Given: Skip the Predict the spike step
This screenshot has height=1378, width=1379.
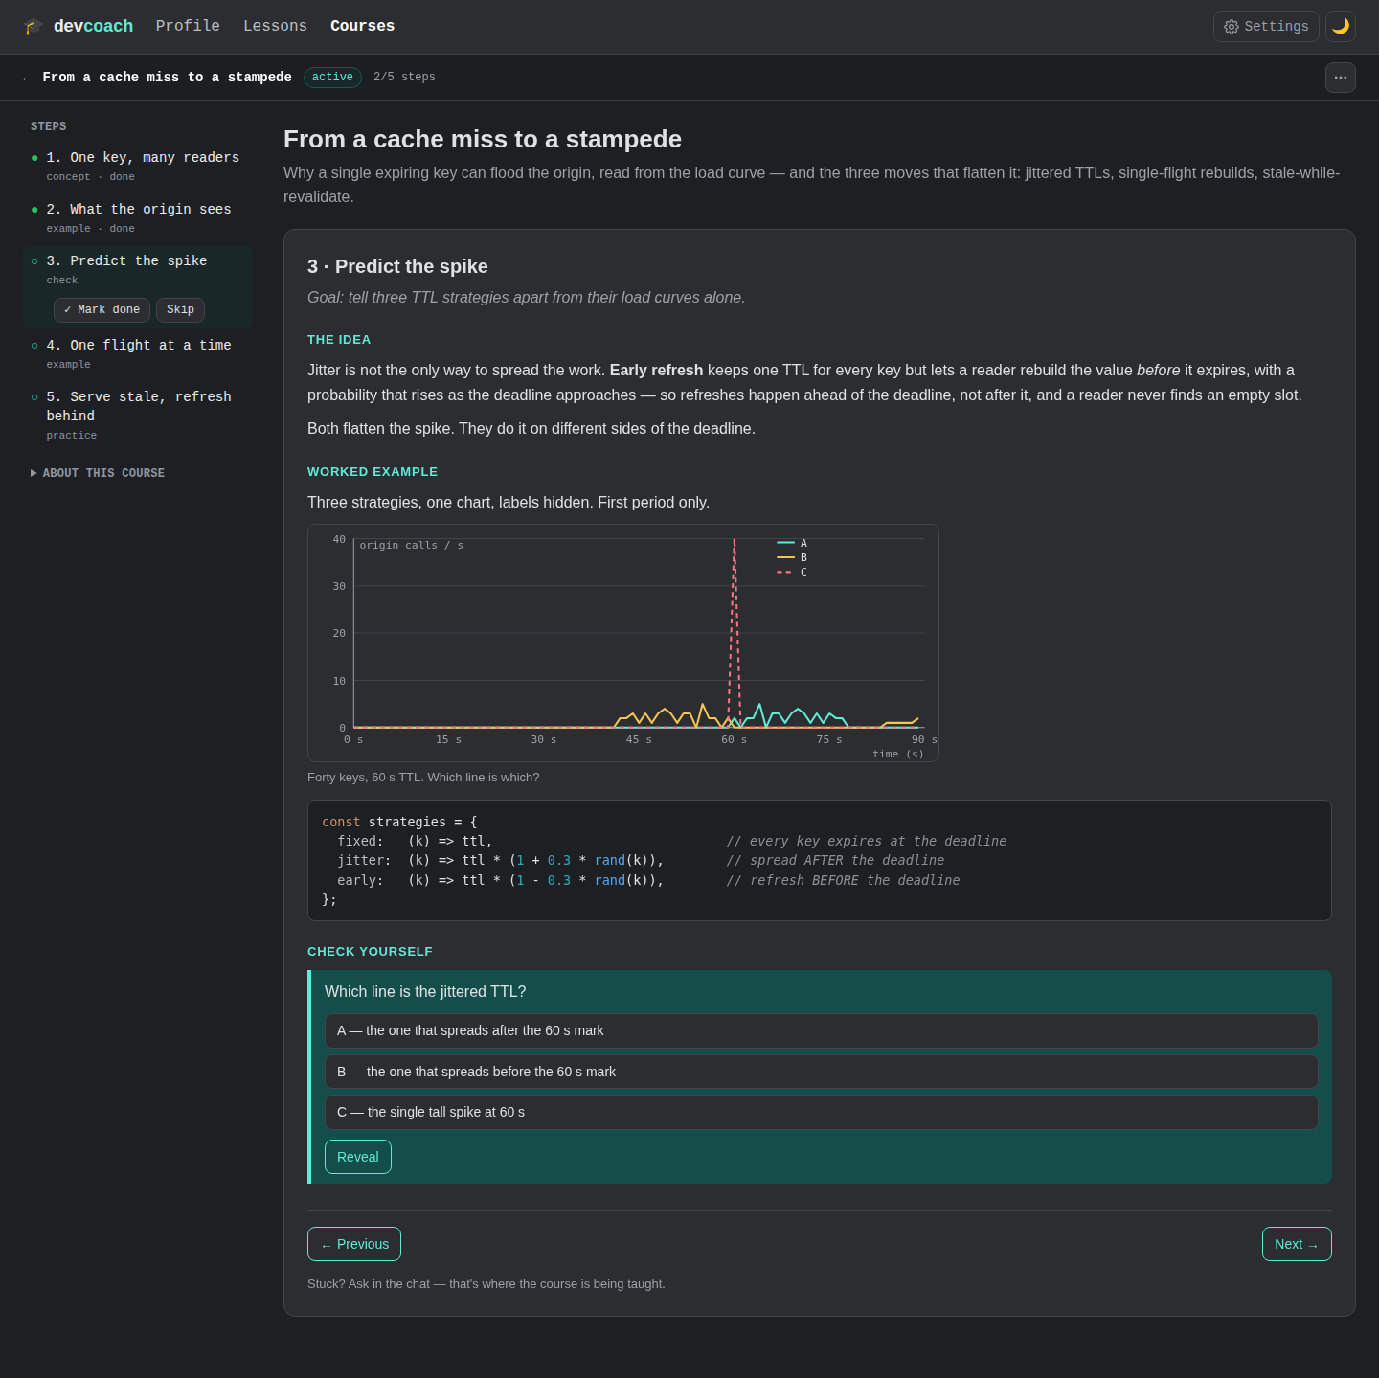Looking at the screenshot, I should pyautogui.click(x=180, y=310).
